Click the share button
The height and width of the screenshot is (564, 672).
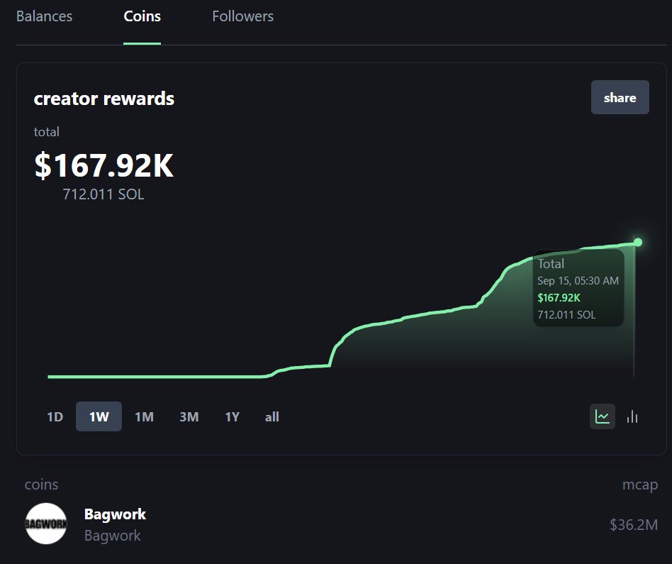pyautogui.click(x=620, y=97)
